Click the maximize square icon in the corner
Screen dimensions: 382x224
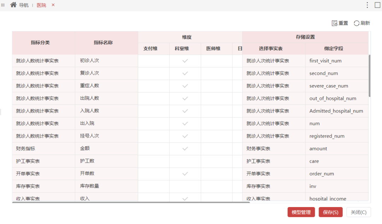click(378, 5)
